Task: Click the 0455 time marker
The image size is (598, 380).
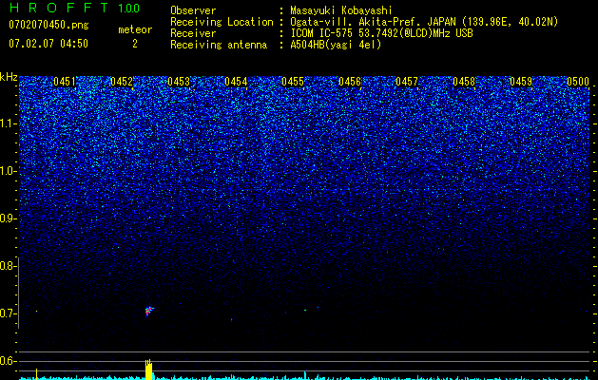Action: pos(293,82)
